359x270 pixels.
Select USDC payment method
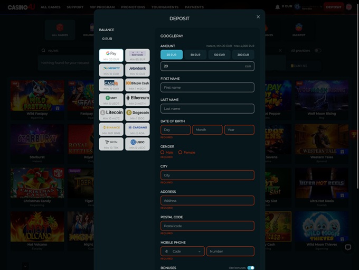[137, 144]
